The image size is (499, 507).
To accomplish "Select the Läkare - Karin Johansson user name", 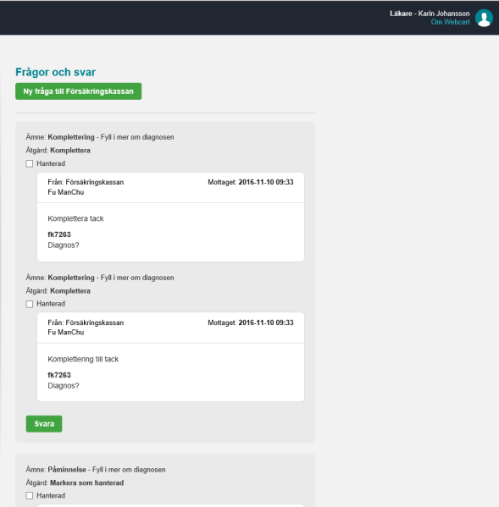I will tap(430, 14).
